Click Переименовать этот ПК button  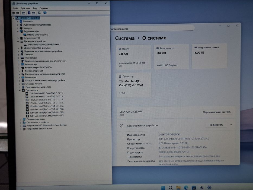217,112
